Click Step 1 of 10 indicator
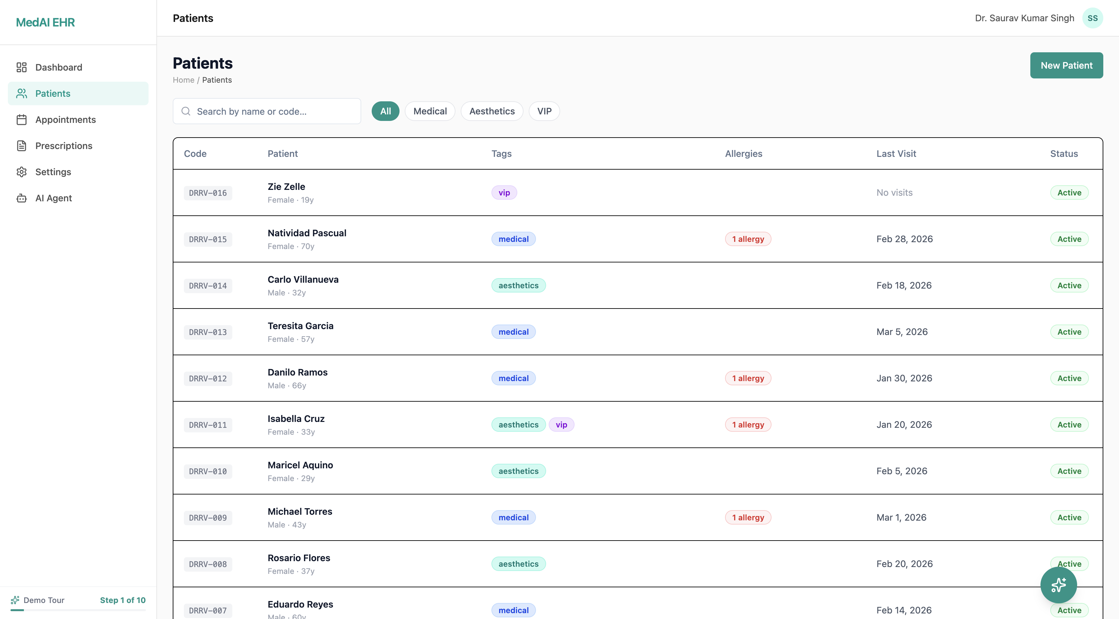The width and height of the screenshot is (1119, 619). pyautogui.click(x=122, y=600)
